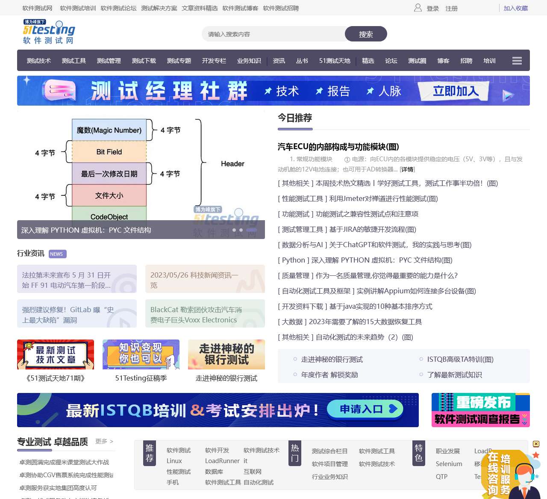
Task: Click the 搜索 button
Action: point(366,34)
